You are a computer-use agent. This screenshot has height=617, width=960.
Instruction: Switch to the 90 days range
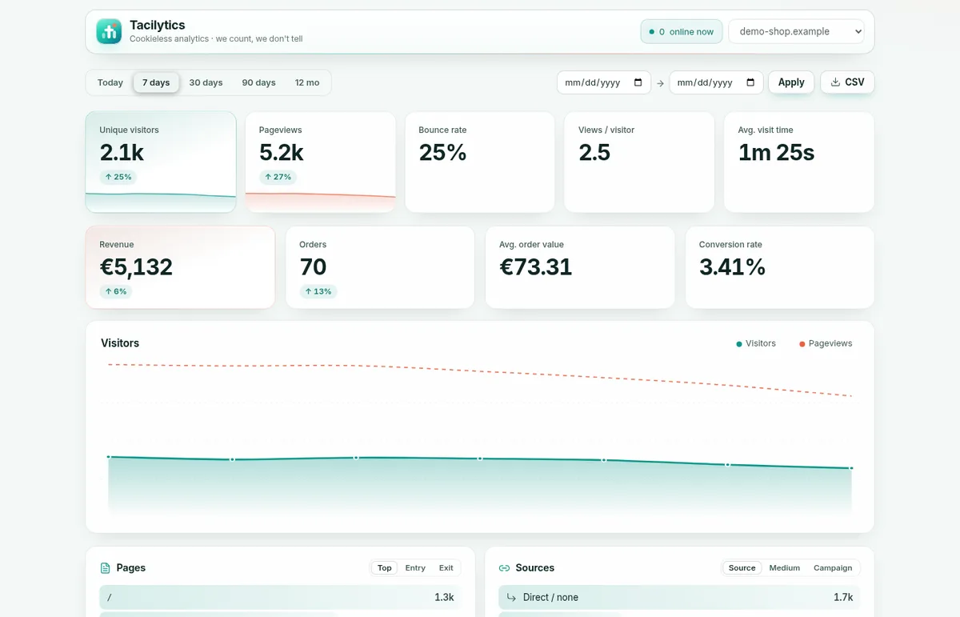[258, 82]
